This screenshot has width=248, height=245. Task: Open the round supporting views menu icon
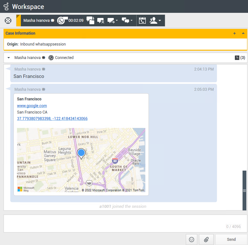(x=8, y=21)
